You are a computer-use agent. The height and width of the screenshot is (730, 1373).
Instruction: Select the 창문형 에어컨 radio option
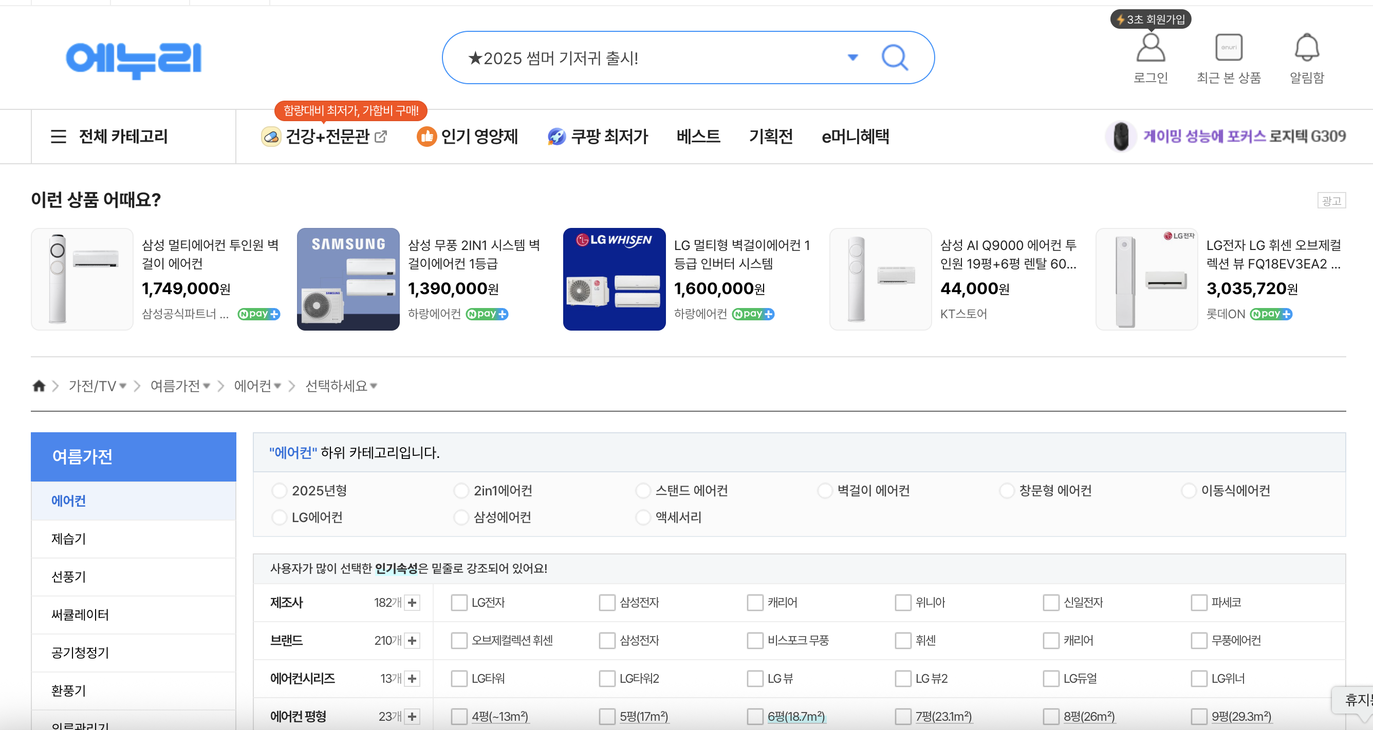pyautogui.click(x=1007, y=490)
